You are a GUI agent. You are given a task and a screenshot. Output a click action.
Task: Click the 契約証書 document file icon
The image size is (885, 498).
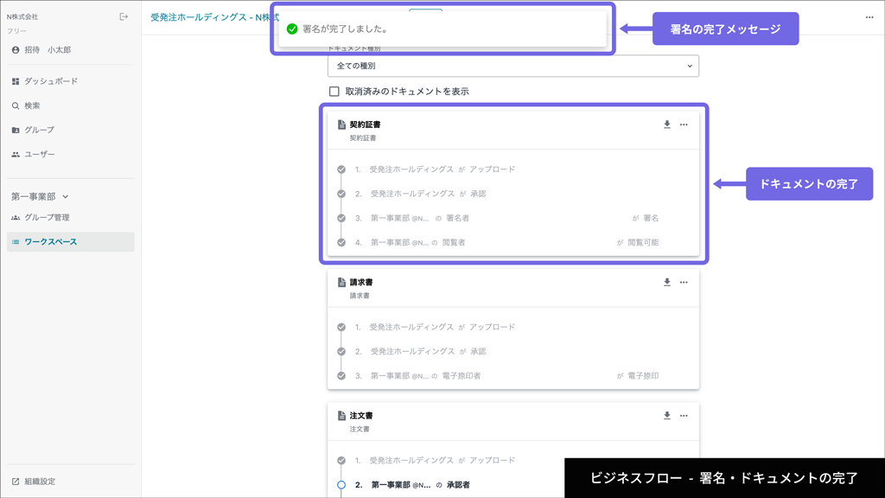click(341, 124)
